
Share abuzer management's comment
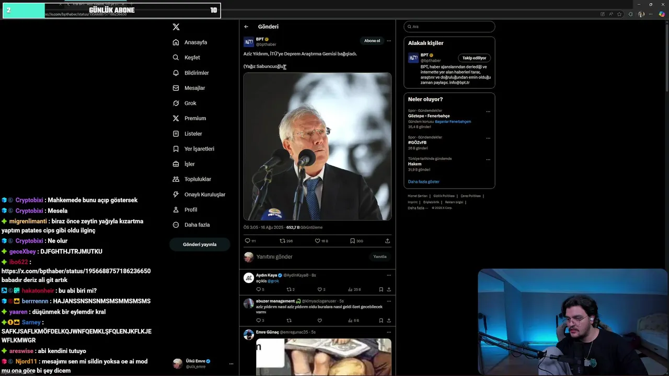coord(389,321)
